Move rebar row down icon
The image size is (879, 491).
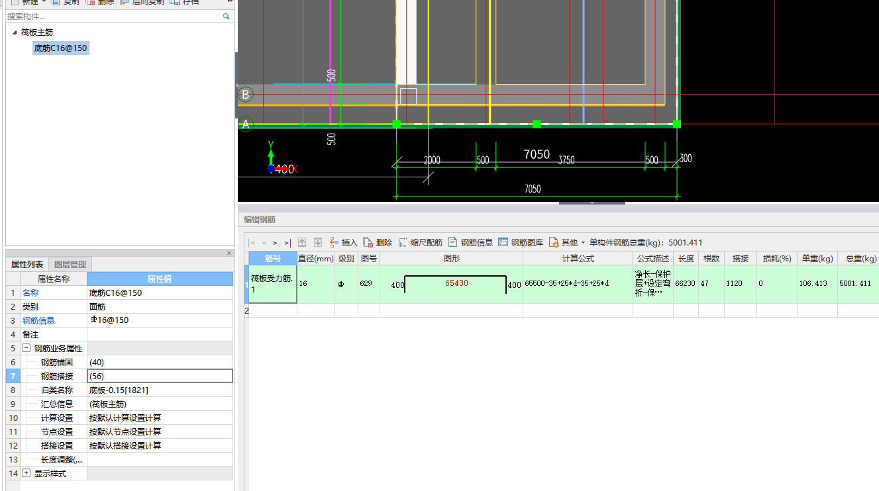click(318, 242)
